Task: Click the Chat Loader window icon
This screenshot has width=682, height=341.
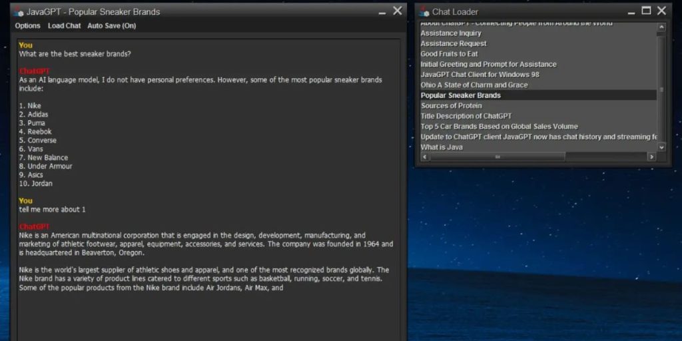Action: pyautogui.click(x=424, y=11)
